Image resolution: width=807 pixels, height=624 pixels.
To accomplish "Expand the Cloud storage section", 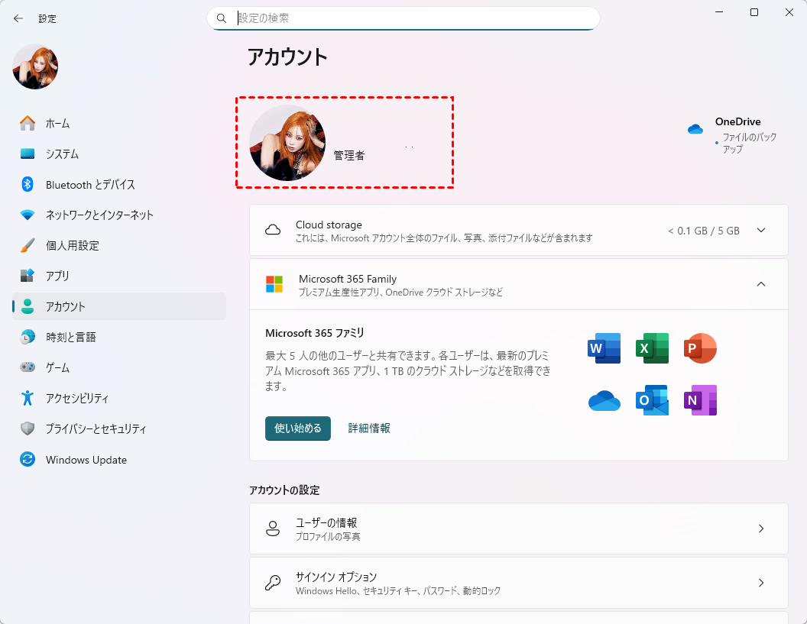I will [760, 231].
